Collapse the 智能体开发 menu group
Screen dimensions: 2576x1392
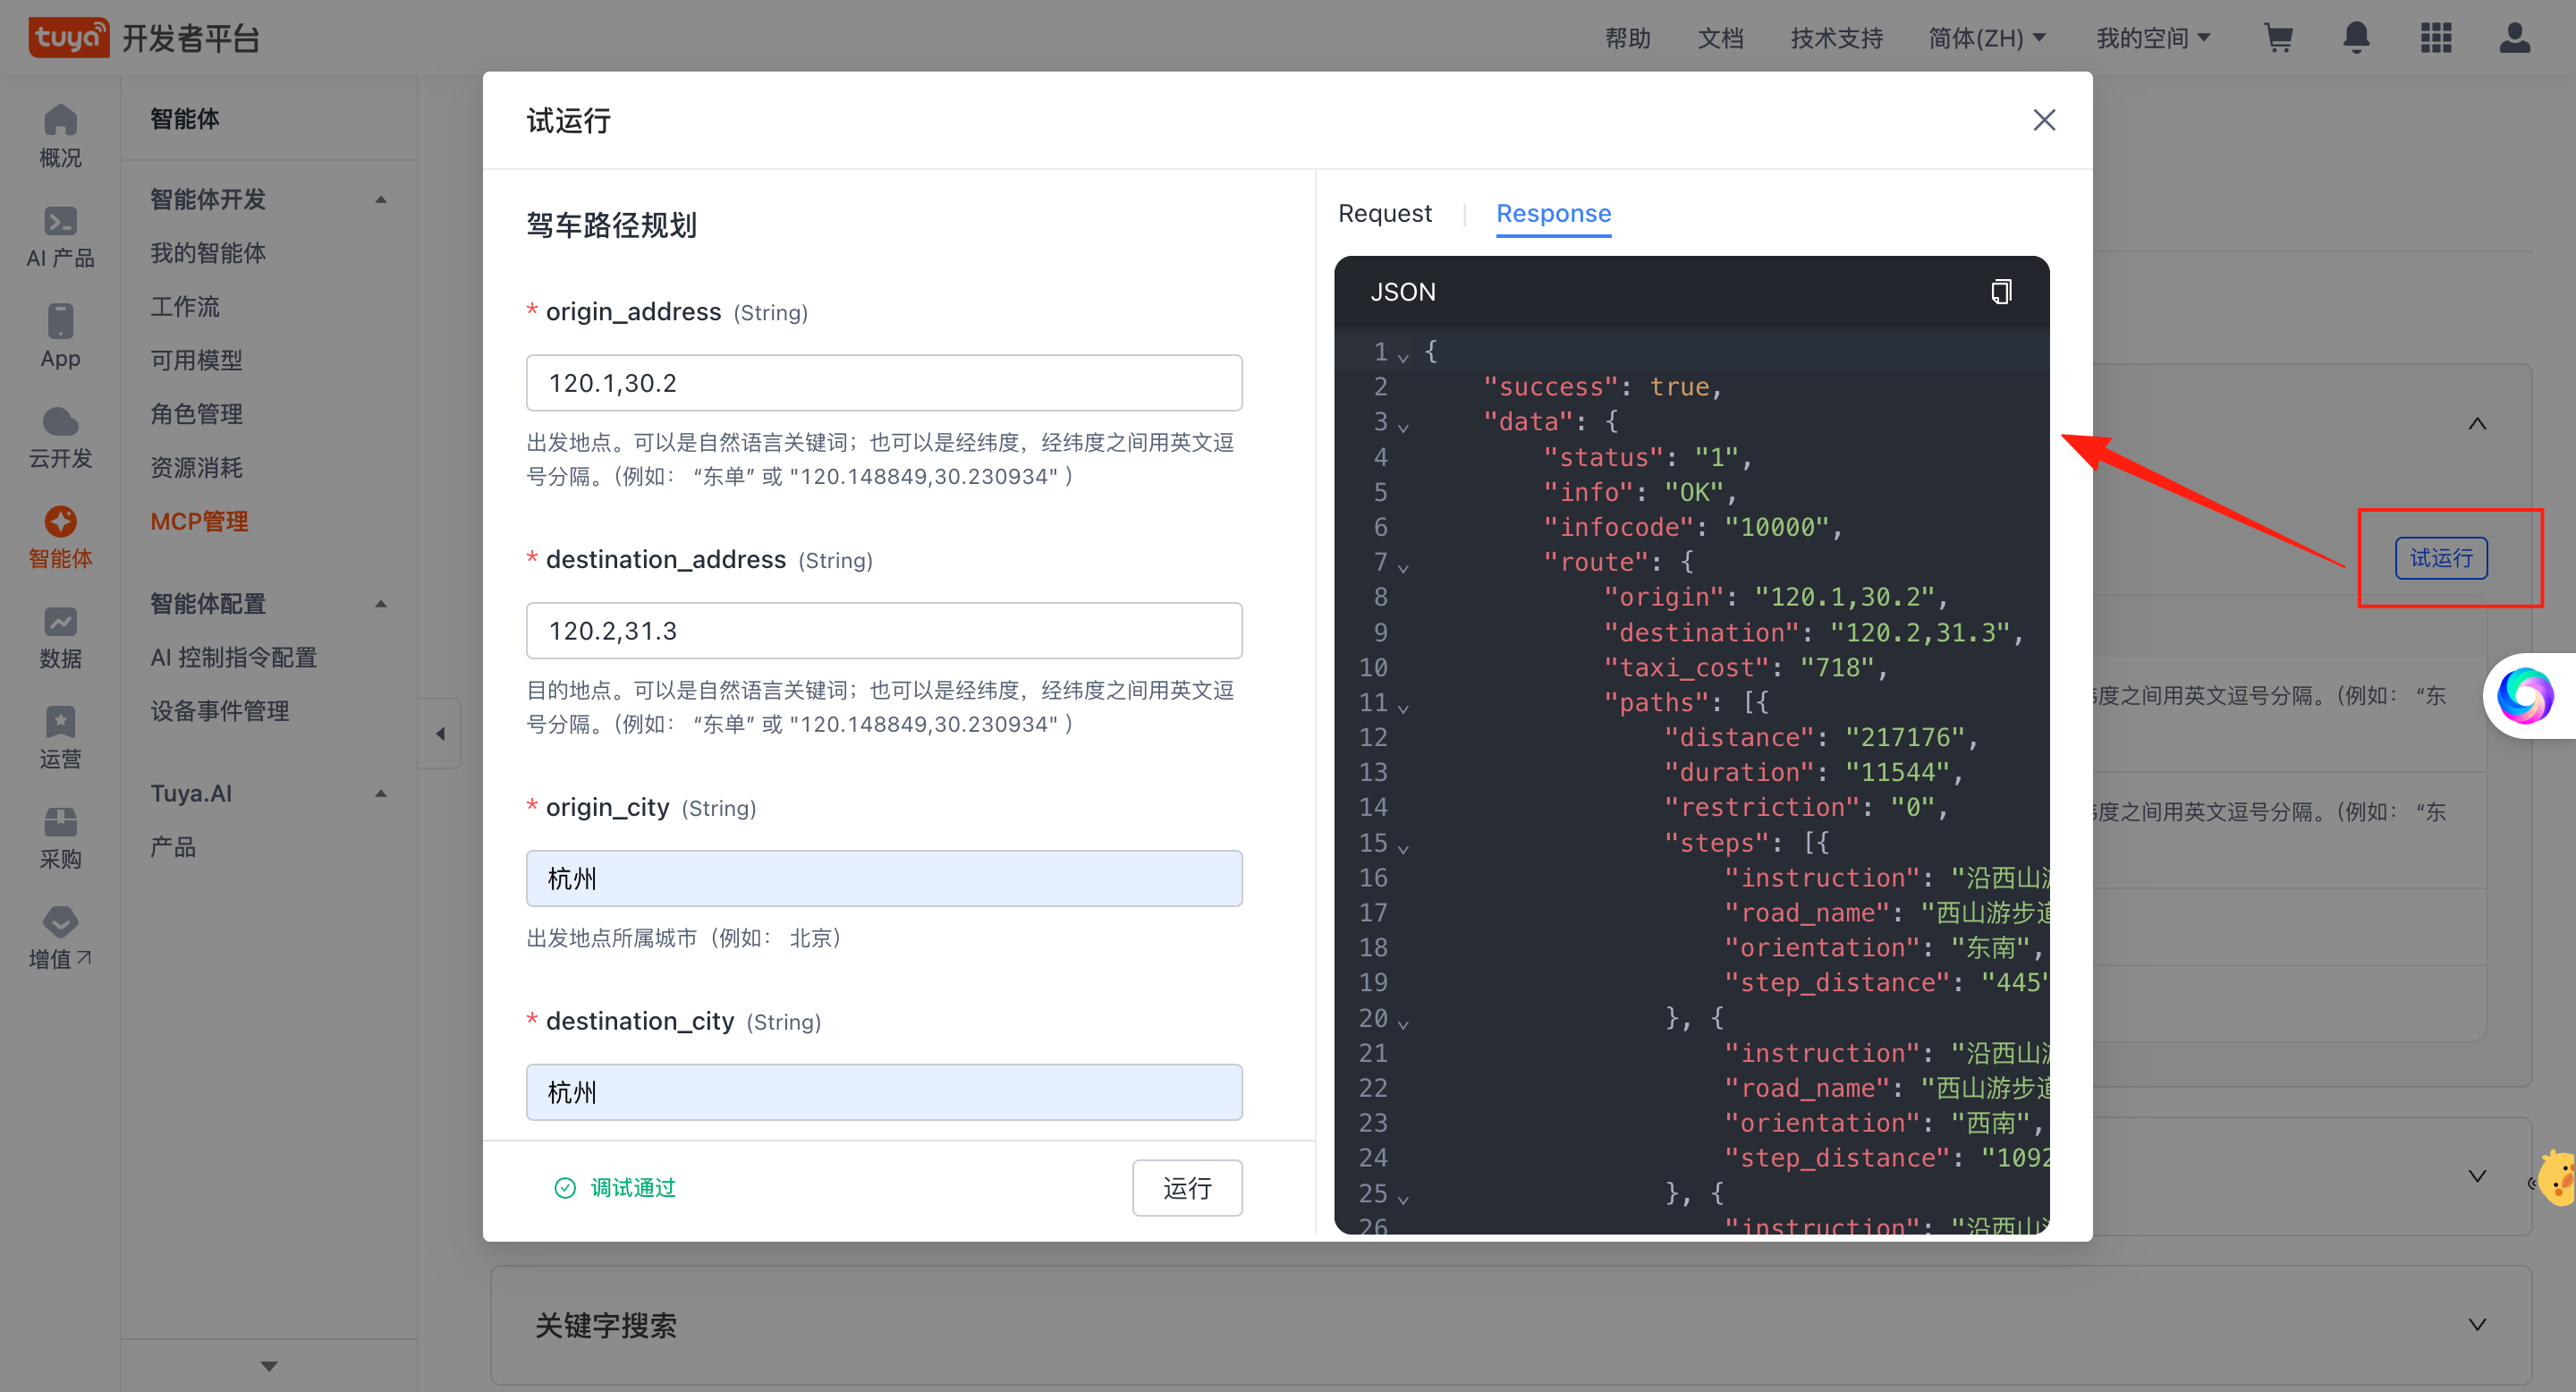coord(381,199)
